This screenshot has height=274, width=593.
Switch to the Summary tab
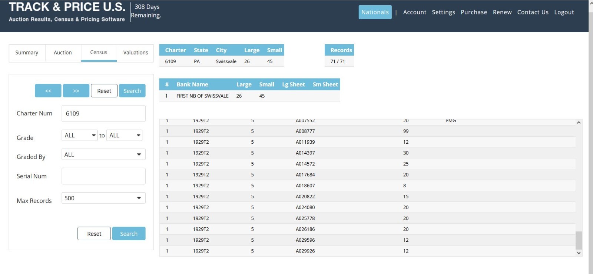[27, 53]
